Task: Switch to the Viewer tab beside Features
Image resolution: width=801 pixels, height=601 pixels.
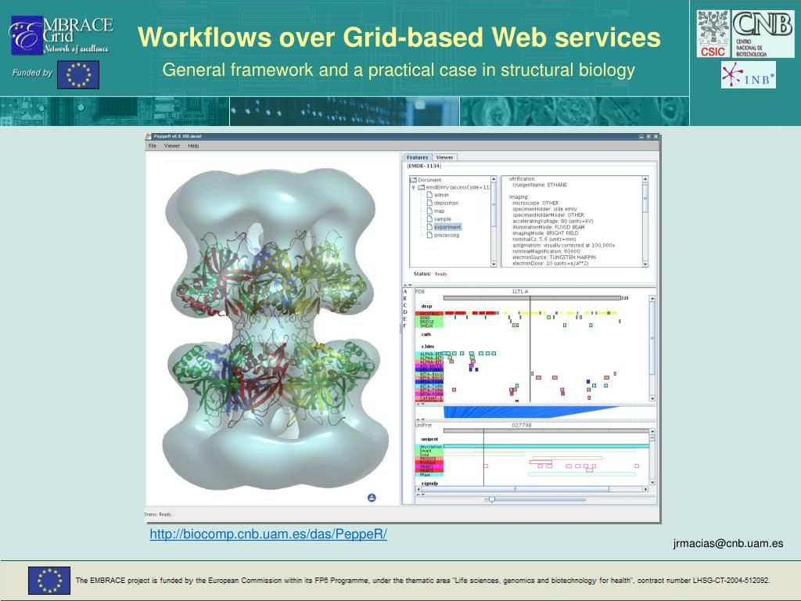Action: click(x=444, y=157)
